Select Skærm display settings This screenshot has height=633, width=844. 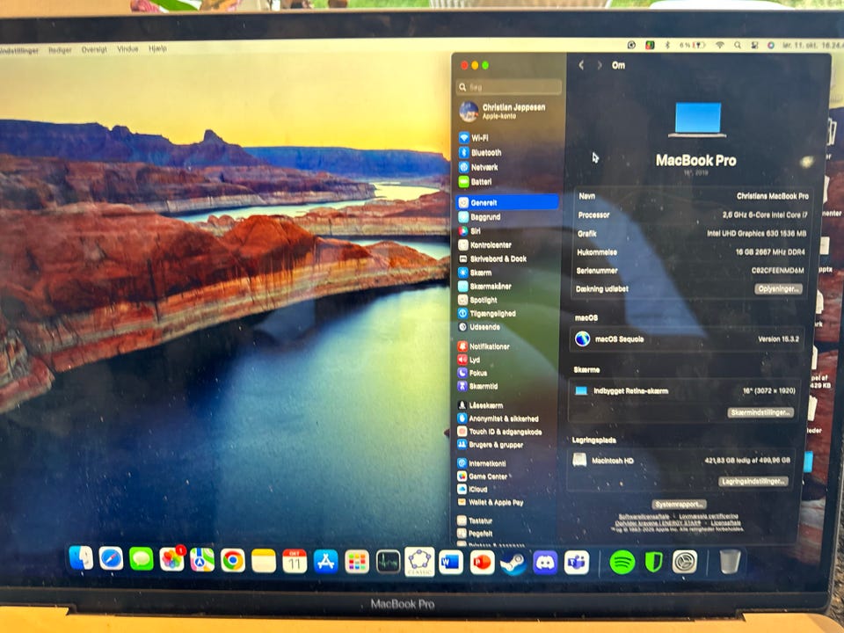click(475, 273)
